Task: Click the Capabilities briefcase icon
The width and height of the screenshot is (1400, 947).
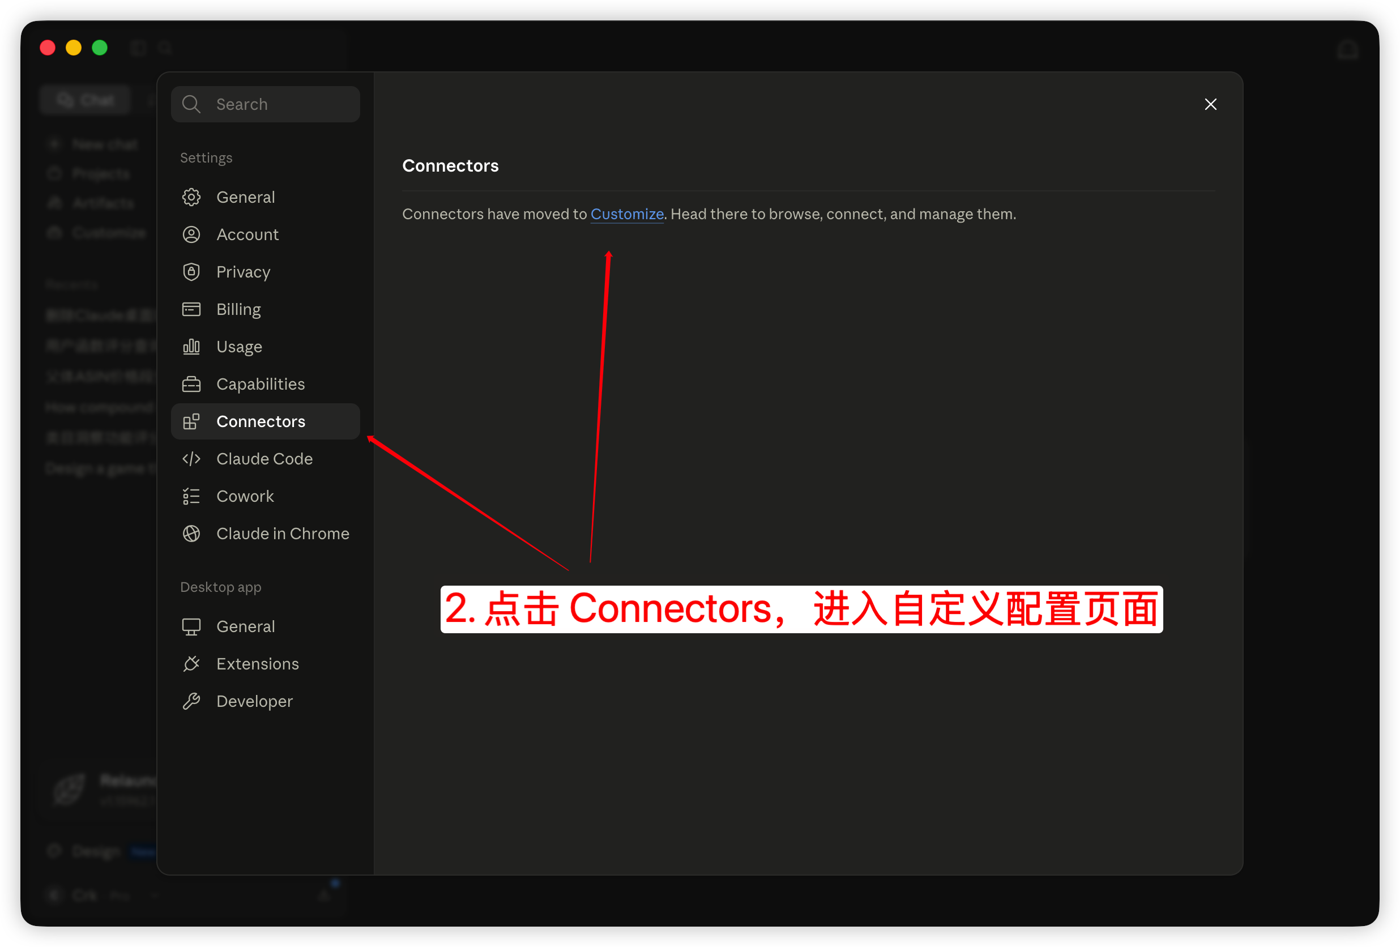Action: 191,384
